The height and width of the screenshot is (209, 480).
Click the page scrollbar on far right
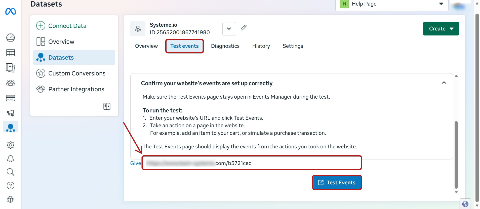[x=477, y=108]
